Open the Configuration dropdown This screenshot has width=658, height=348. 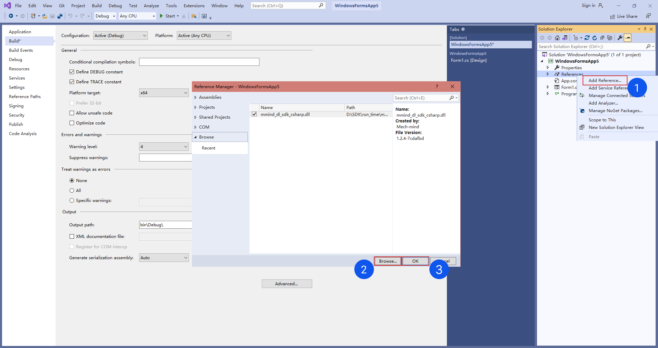(x=120, y=36)
